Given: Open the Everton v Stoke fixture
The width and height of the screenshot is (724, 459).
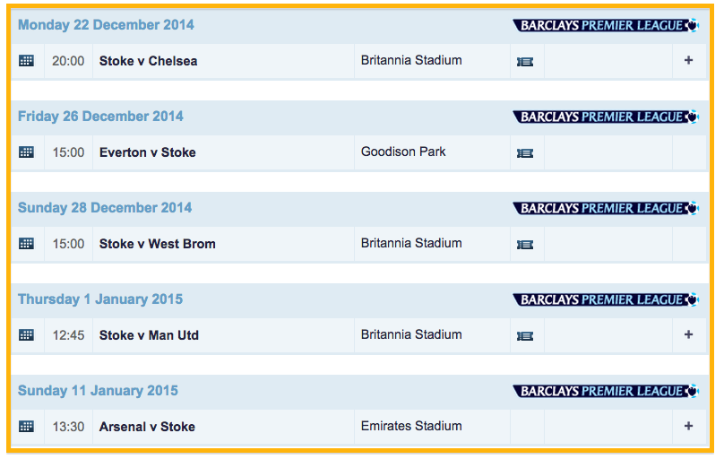Looking at the screenshot, I should pos(147,152).
